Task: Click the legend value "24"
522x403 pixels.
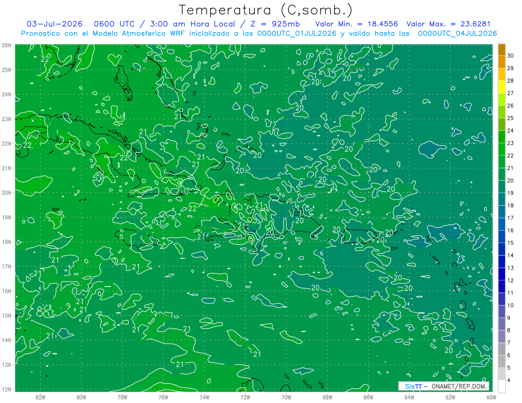Action: [511, 130]
